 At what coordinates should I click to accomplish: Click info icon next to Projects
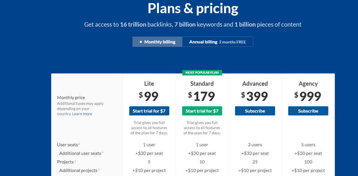point(75,161)
